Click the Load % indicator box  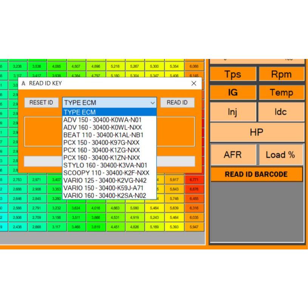pyautogui.click(x=281, y=155)
